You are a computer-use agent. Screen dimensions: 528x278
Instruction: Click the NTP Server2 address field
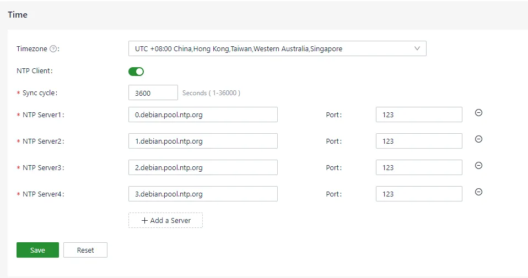(203, 141)
